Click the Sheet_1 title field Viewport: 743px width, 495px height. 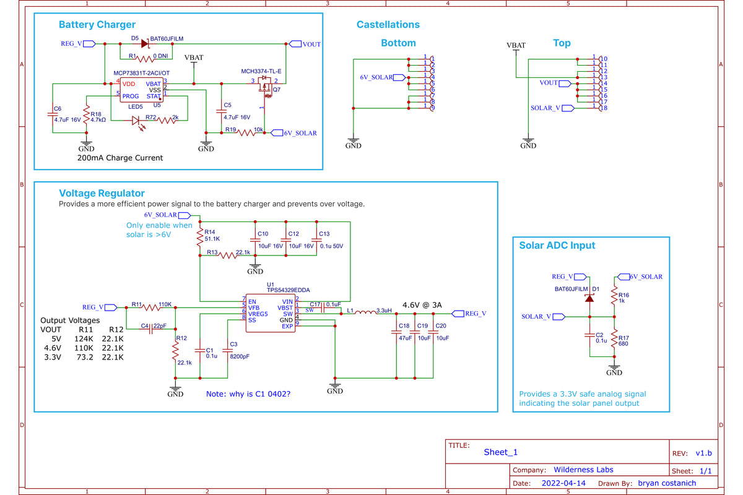click(x=500, y=452)
